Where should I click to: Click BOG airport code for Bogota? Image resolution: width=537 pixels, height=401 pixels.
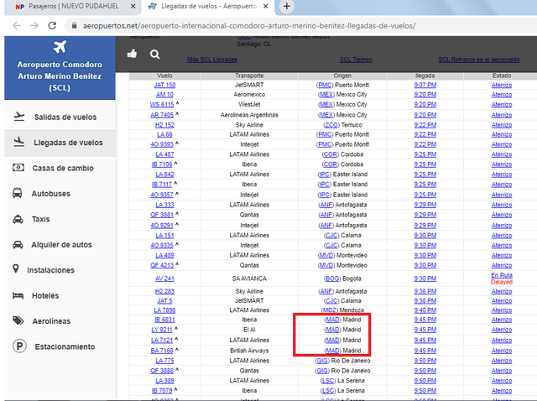(332, 279)
